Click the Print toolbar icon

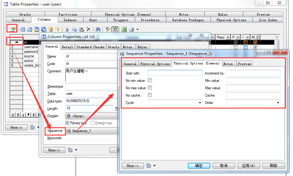coord(132,29)
